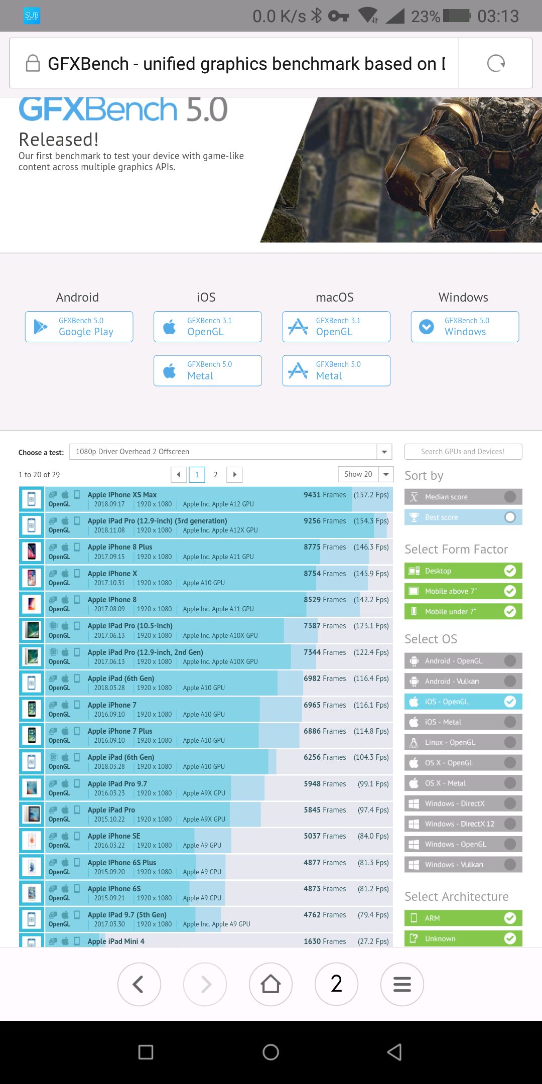Open the browser home page
The width and height of the screenshot is (542, 1084).
pyautogui.click(x=270, y=984)
